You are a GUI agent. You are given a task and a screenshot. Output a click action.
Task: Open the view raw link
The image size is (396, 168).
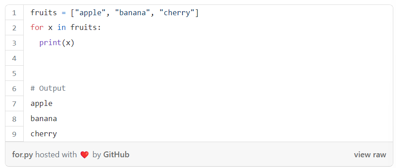click(x=370, y=155)
